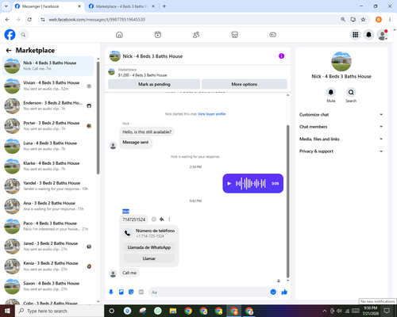
Task: Open the Facebook apps grid menu
Action: click(x=356, y=35)
